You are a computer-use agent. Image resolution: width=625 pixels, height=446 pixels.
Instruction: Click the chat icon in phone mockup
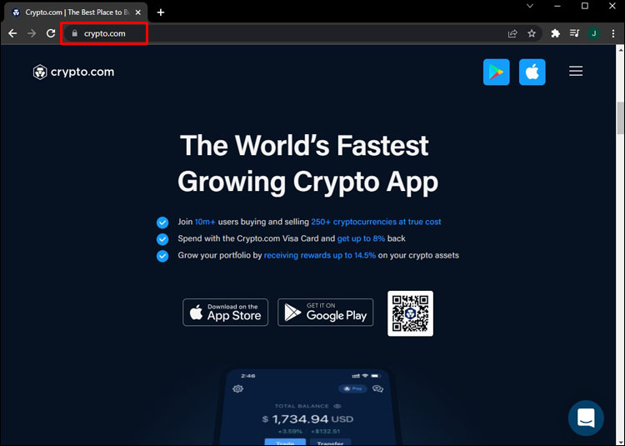click(377, 388)
